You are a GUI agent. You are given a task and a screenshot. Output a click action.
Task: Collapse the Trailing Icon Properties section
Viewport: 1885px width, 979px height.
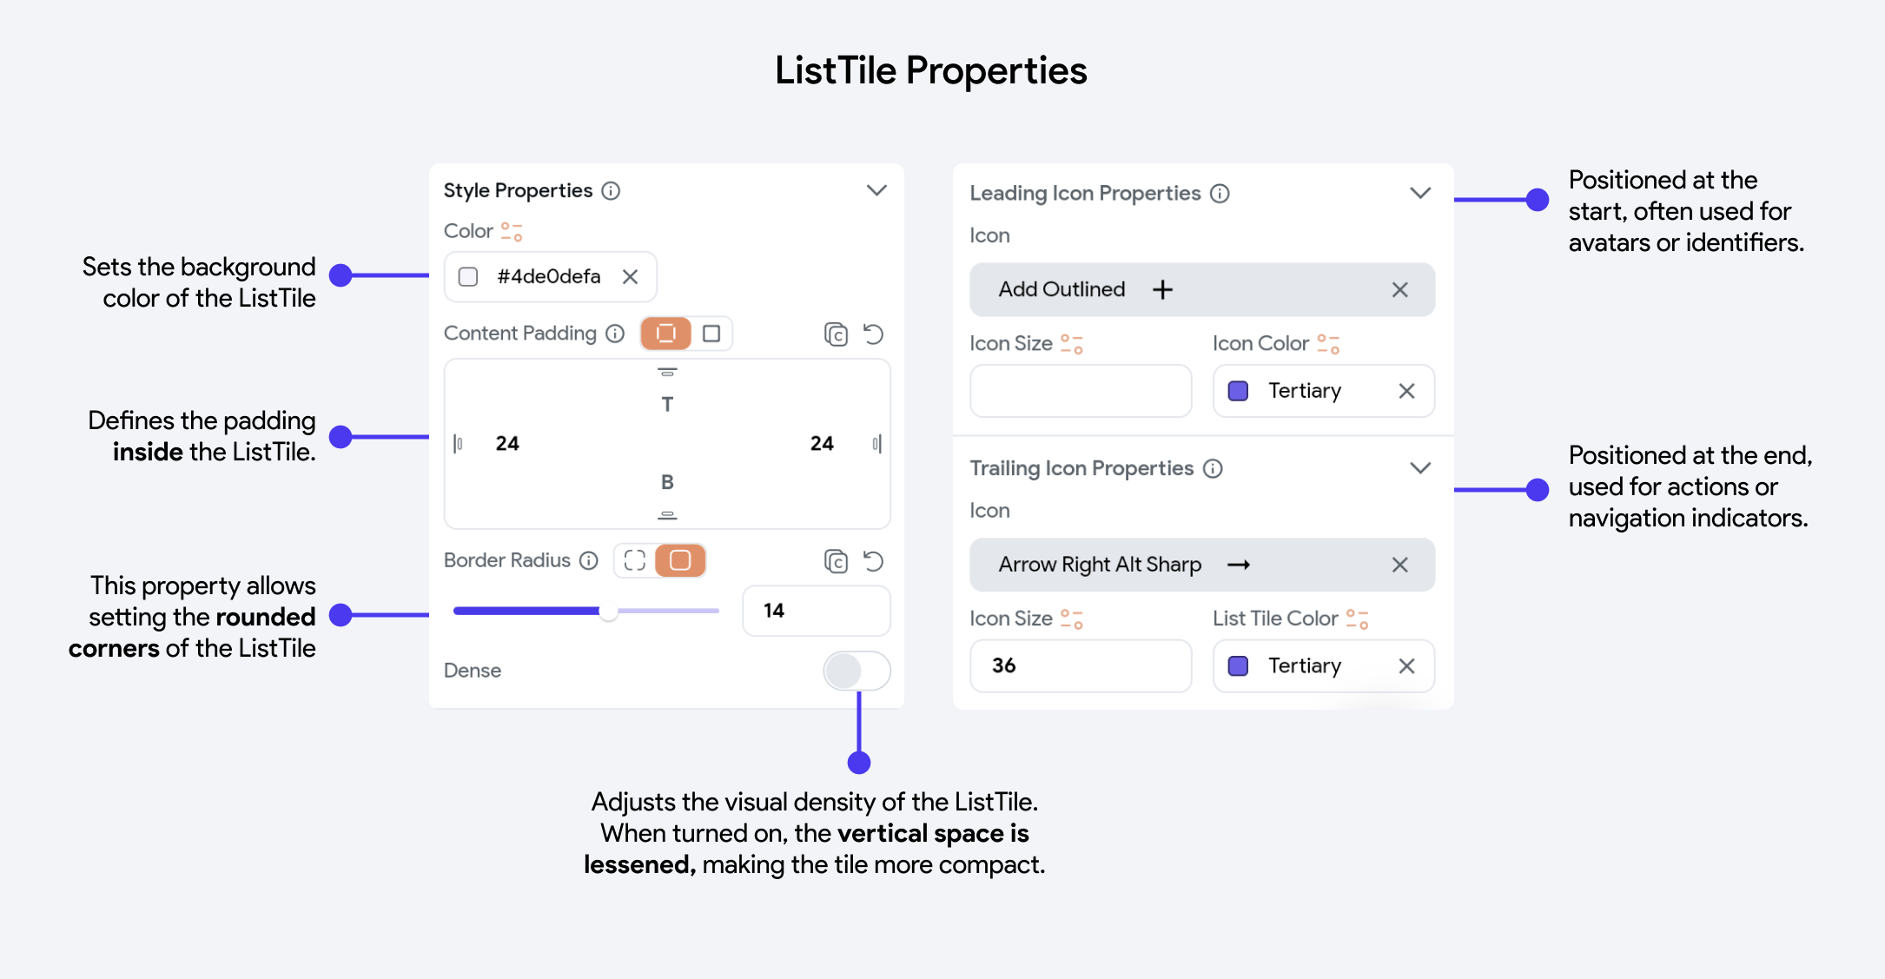coord(1419,468)
